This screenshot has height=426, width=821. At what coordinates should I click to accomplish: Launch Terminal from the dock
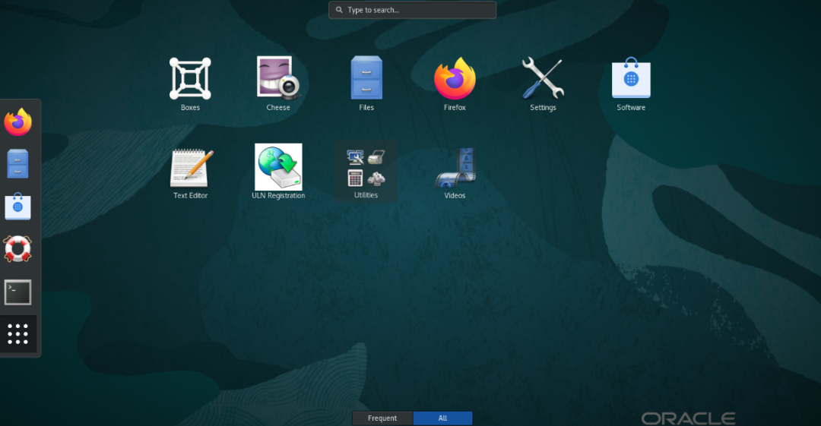coord(17,292)
